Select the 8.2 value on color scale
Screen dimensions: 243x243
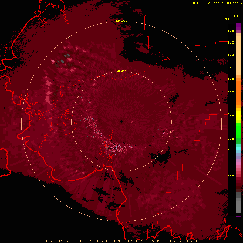(231, 54)
